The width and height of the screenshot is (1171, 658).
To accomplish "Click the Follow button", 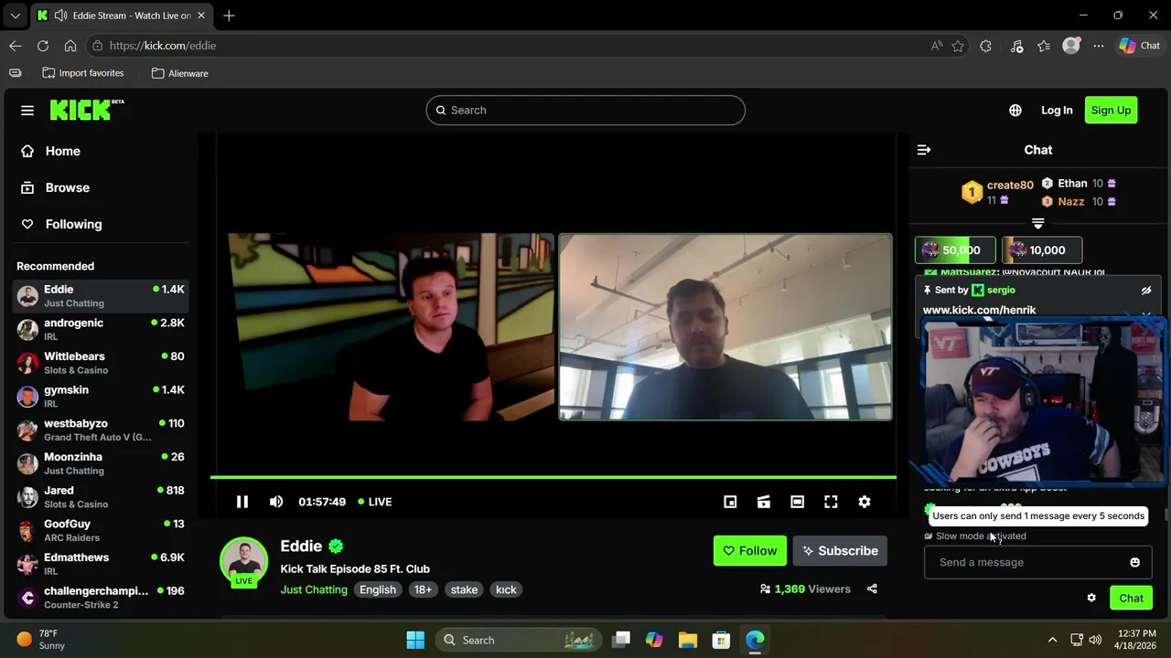I will point(749,550).
